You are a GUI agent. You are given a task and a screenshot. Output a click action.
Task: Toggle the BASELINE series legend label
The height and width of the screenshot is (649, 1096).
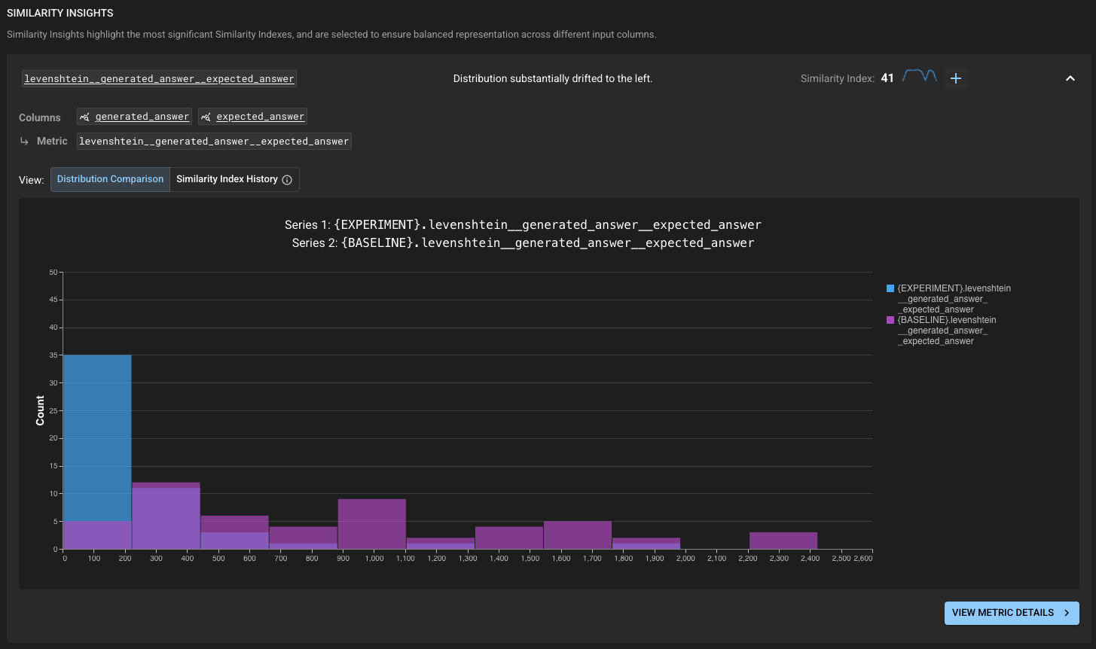click(x=946, y=331)
